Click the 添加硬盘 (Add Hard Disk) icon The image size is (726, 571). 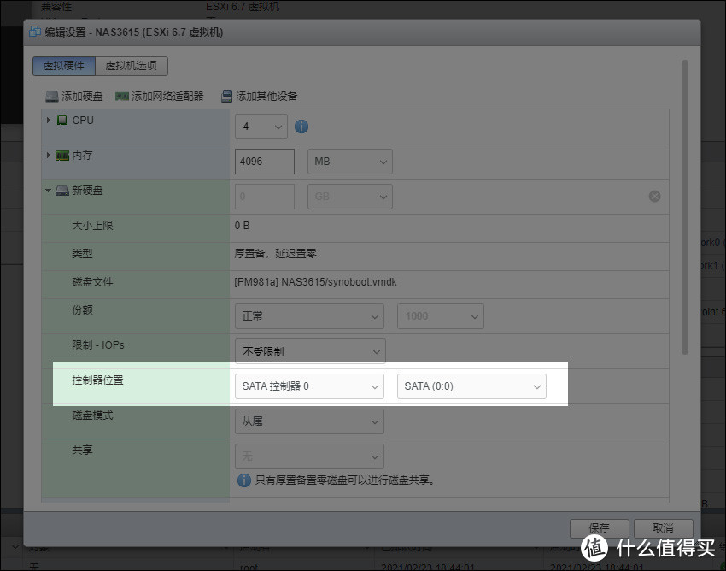click(x=53, y=96)
